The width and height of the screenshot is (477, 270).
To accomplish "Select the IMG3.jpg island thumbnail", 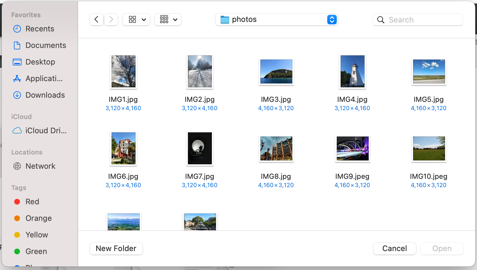I will point(276,71).
